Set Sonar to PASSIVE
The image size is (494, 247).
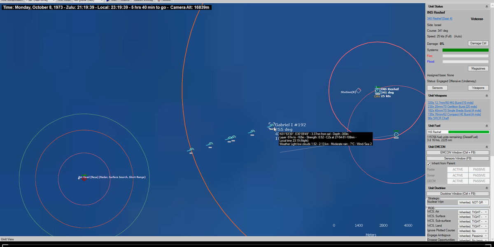(479, 175)
